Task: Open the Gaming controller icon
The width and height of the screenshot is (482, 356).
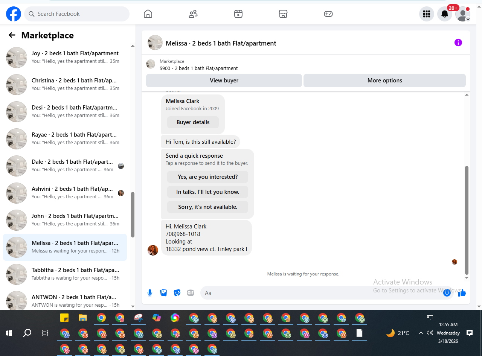Action: point(328,14)
